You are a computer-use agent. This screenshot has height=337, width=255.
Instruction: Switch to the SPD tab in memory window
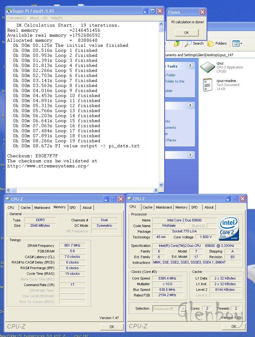pos(73,208)
